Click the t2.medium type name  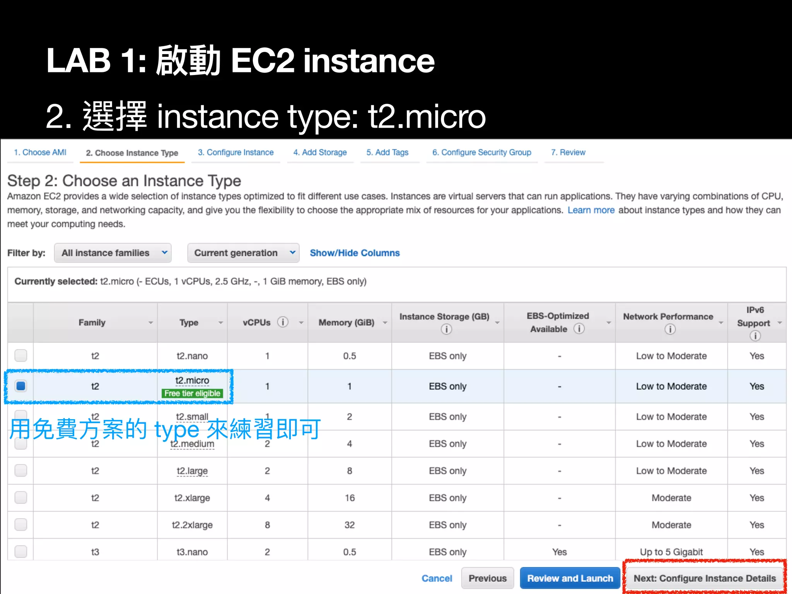pos(192,444)
